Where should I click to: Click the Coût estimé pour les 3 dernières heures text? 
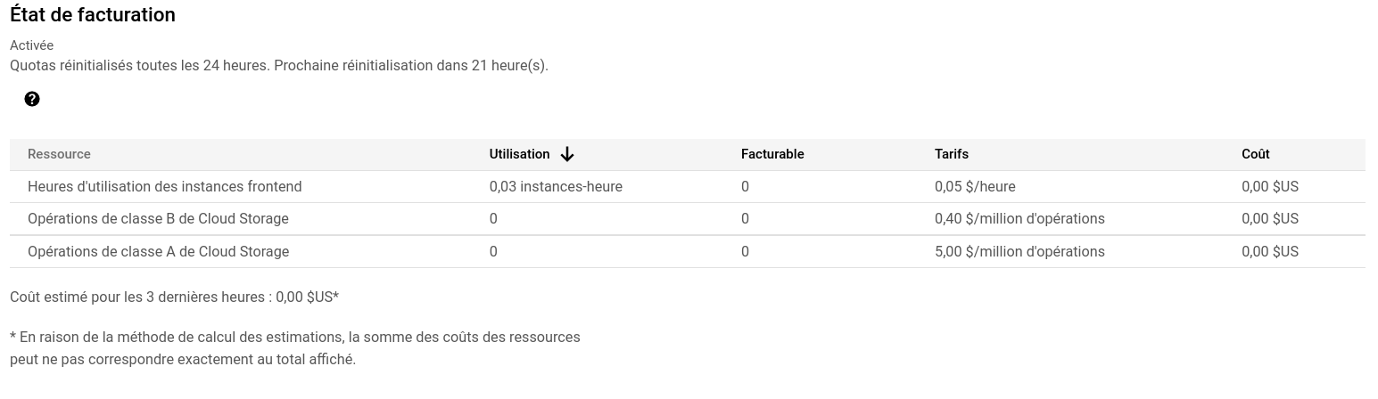point(175,297)
